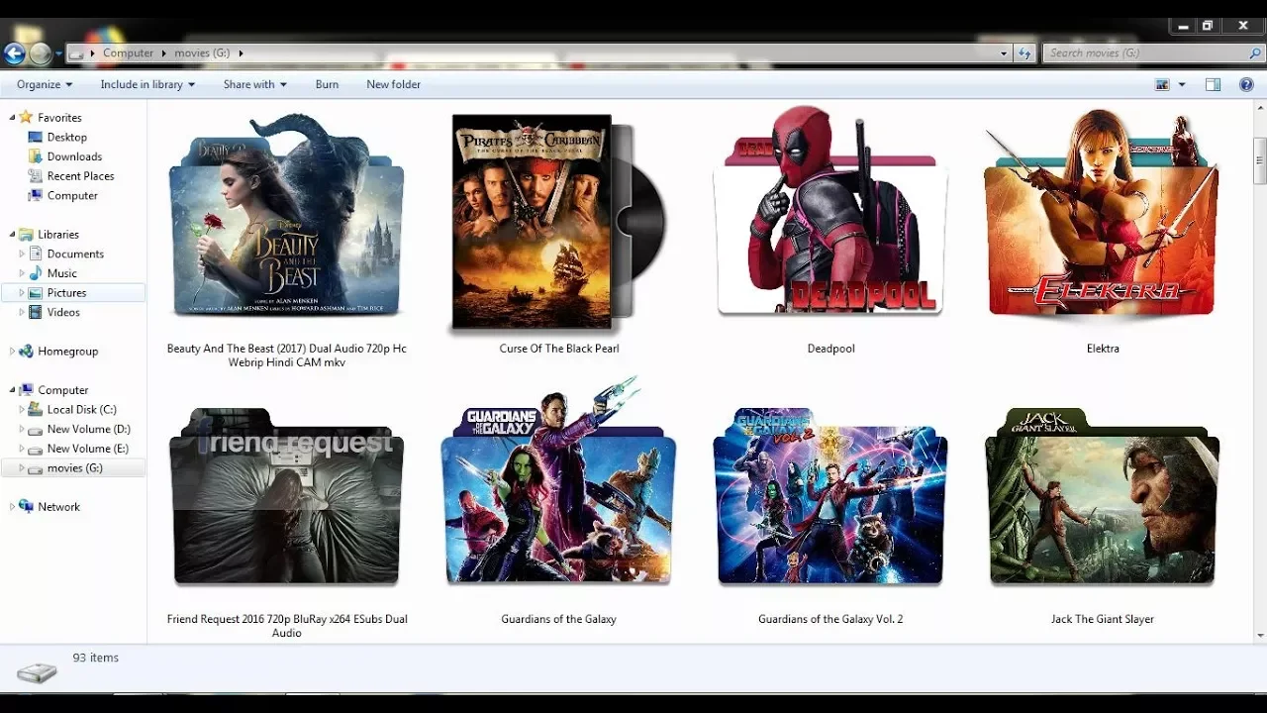Open the Include in library dropdown
This screenshot has height=713, width=1267.
[147, 85]
